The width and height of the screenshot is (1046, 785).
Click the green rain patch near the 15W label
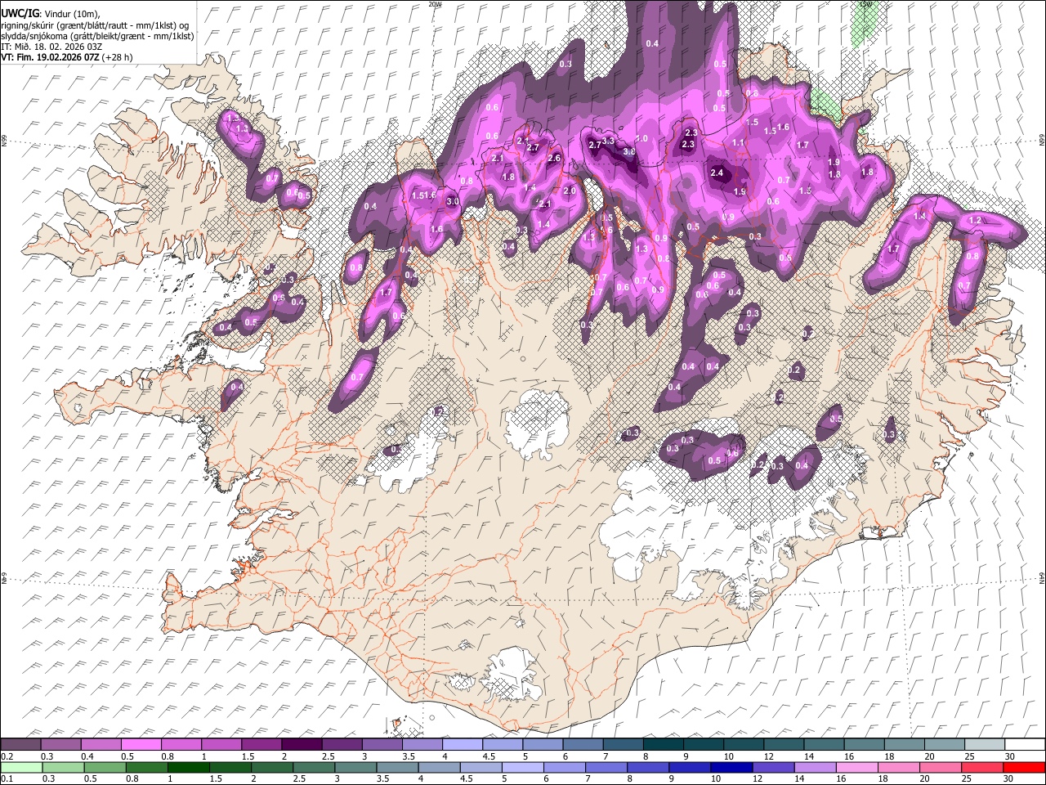pos(864,25)
